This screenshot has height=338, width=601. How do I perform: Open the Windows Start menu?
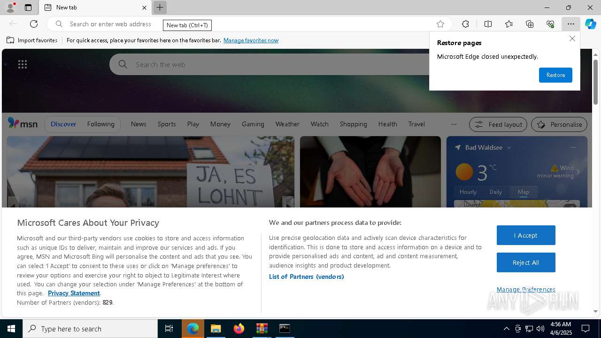[x=11, y=329]
